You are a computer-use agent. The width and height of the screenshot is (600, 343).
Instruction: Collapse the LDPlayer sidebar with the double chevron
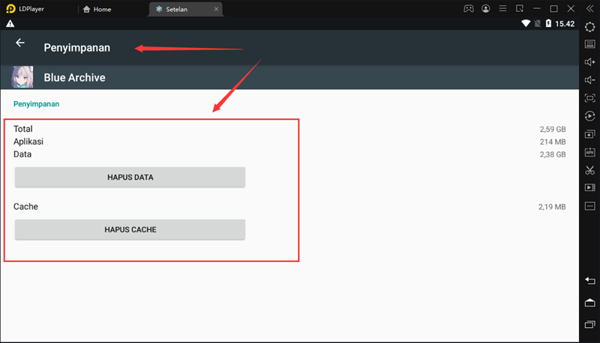(589, 8)
